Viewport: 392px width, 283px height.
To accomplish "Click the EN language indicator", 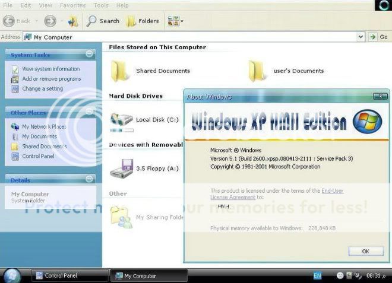I will (317, 276).
